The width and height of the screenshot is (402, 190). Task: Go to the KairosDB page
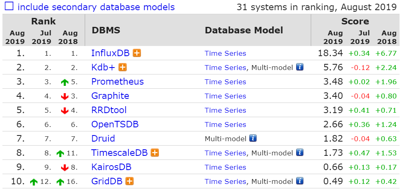point(111,167)
